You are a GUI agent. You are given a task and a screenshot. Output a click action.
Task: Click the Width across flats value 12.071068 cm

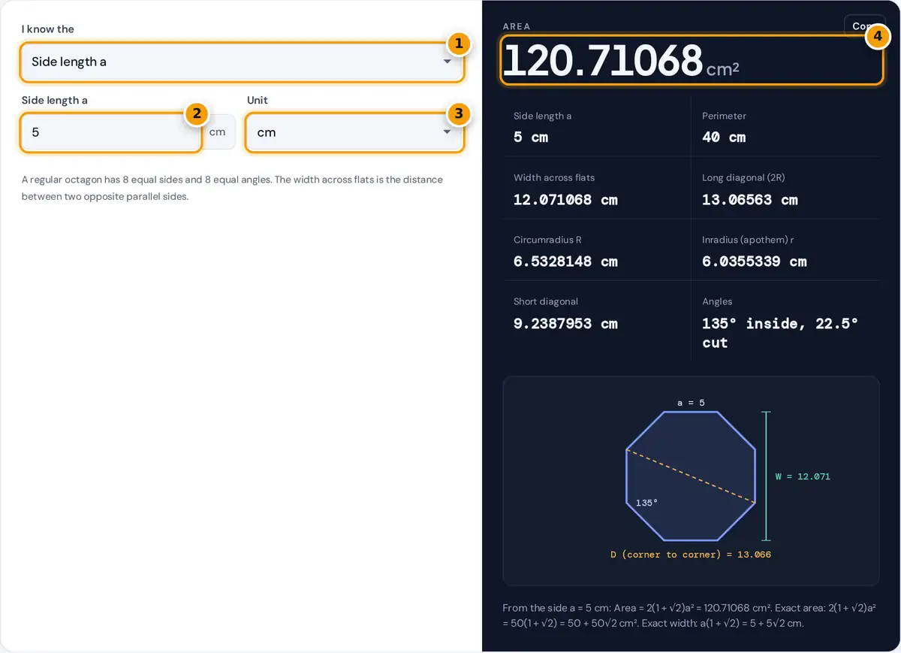coord(565,200)
